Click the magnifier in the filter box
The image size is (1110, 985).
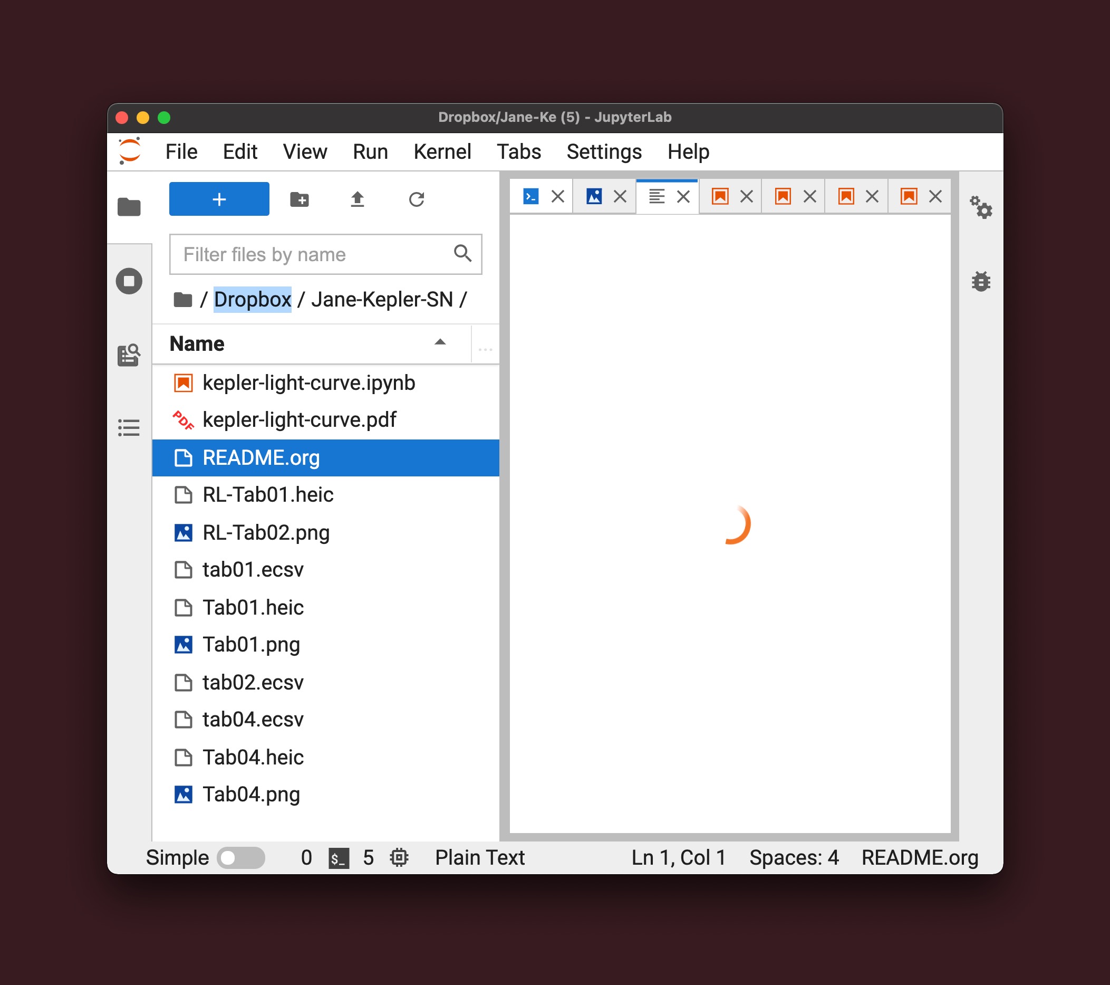[x=462, y=254]
